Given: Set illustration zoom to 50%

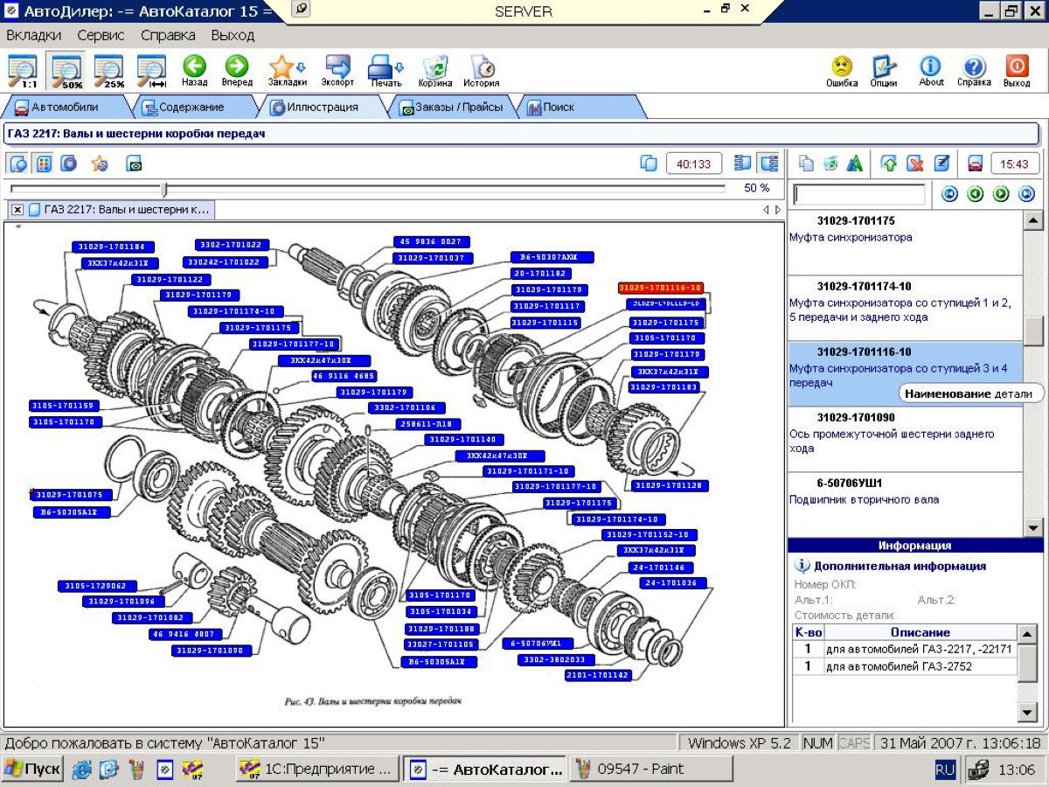Looking at the screenshot, I should pyautogui.click(x=67, y=71).
